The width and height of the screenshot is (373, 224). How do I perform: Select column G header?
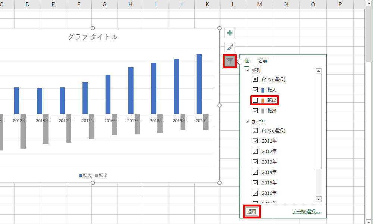coord(104,4)
